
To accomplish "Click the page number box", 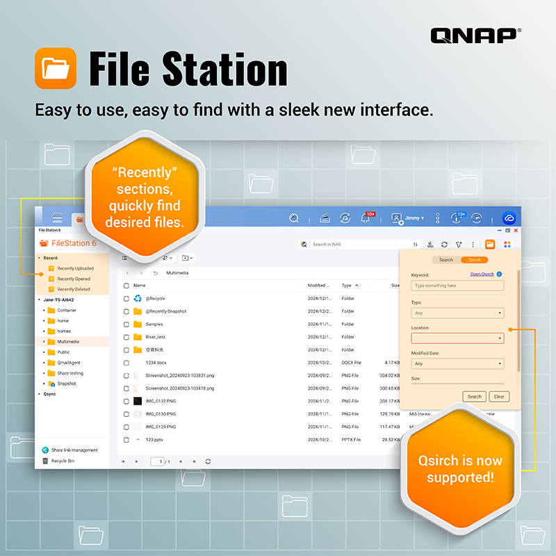I will click(x=158, y=461).
